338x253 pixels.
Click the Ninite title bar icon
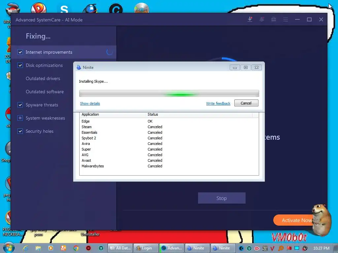click(x=79, y=67)
